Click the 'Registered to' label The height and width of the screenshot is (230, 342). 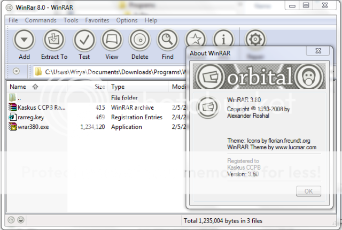pos(243,161)
